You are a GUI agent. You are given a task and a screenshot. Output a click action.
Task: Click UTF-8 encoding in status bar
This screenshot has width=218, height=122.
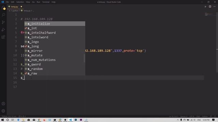[191, 116]
